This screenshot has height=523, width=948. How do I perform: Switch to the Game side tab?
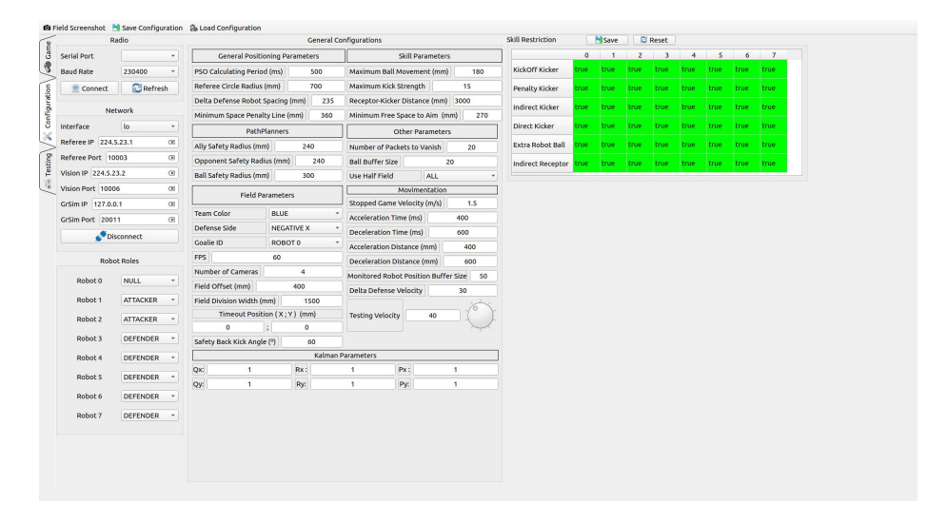point(48,57)
